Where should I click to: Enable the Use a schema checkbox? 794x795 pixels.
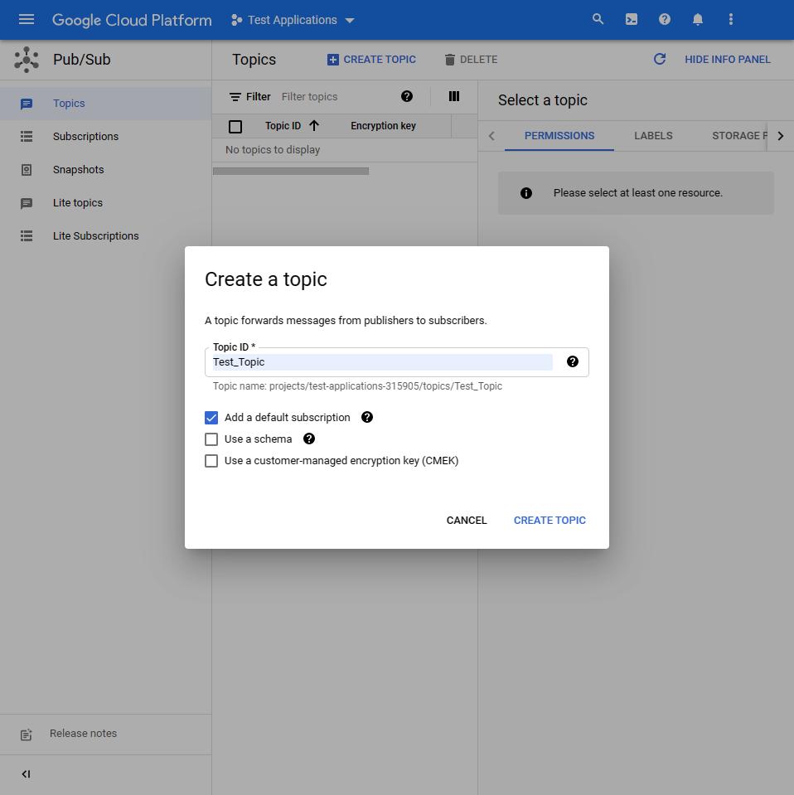(211, 439)
